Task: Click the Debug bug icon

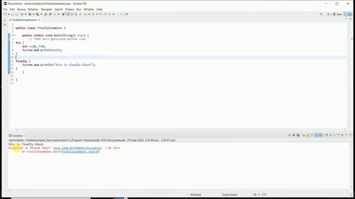Action: 22,14
